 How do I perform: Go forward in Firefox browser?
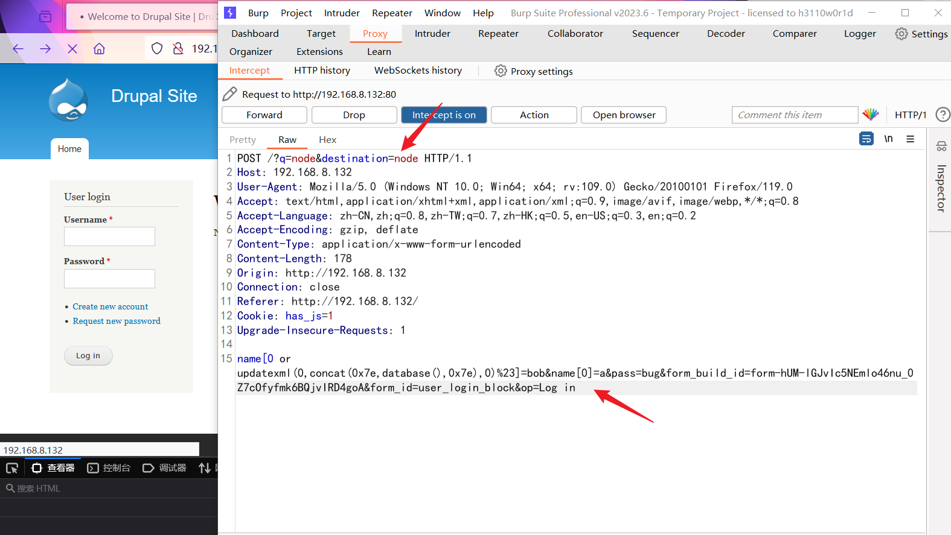coord(45,49)
